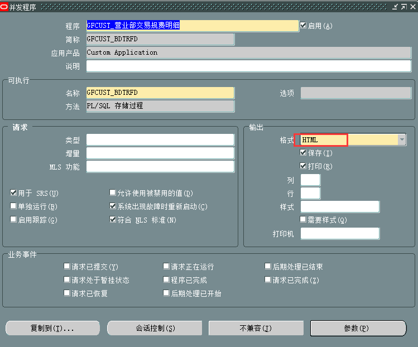
Task: Uncheck the 保存(I) checkbox
Action: (x=303, y=152)
